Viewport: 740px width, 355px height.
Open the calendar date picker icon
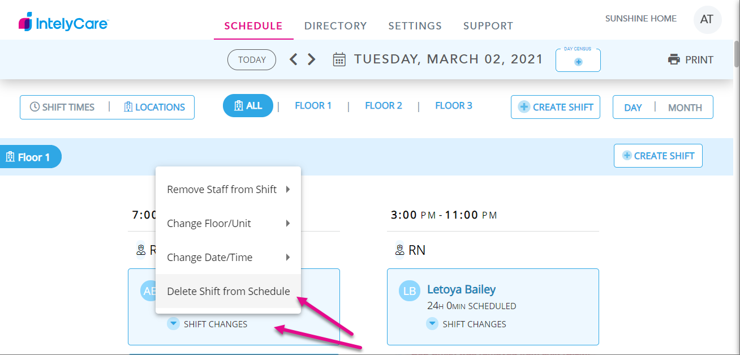click(339, 59)
